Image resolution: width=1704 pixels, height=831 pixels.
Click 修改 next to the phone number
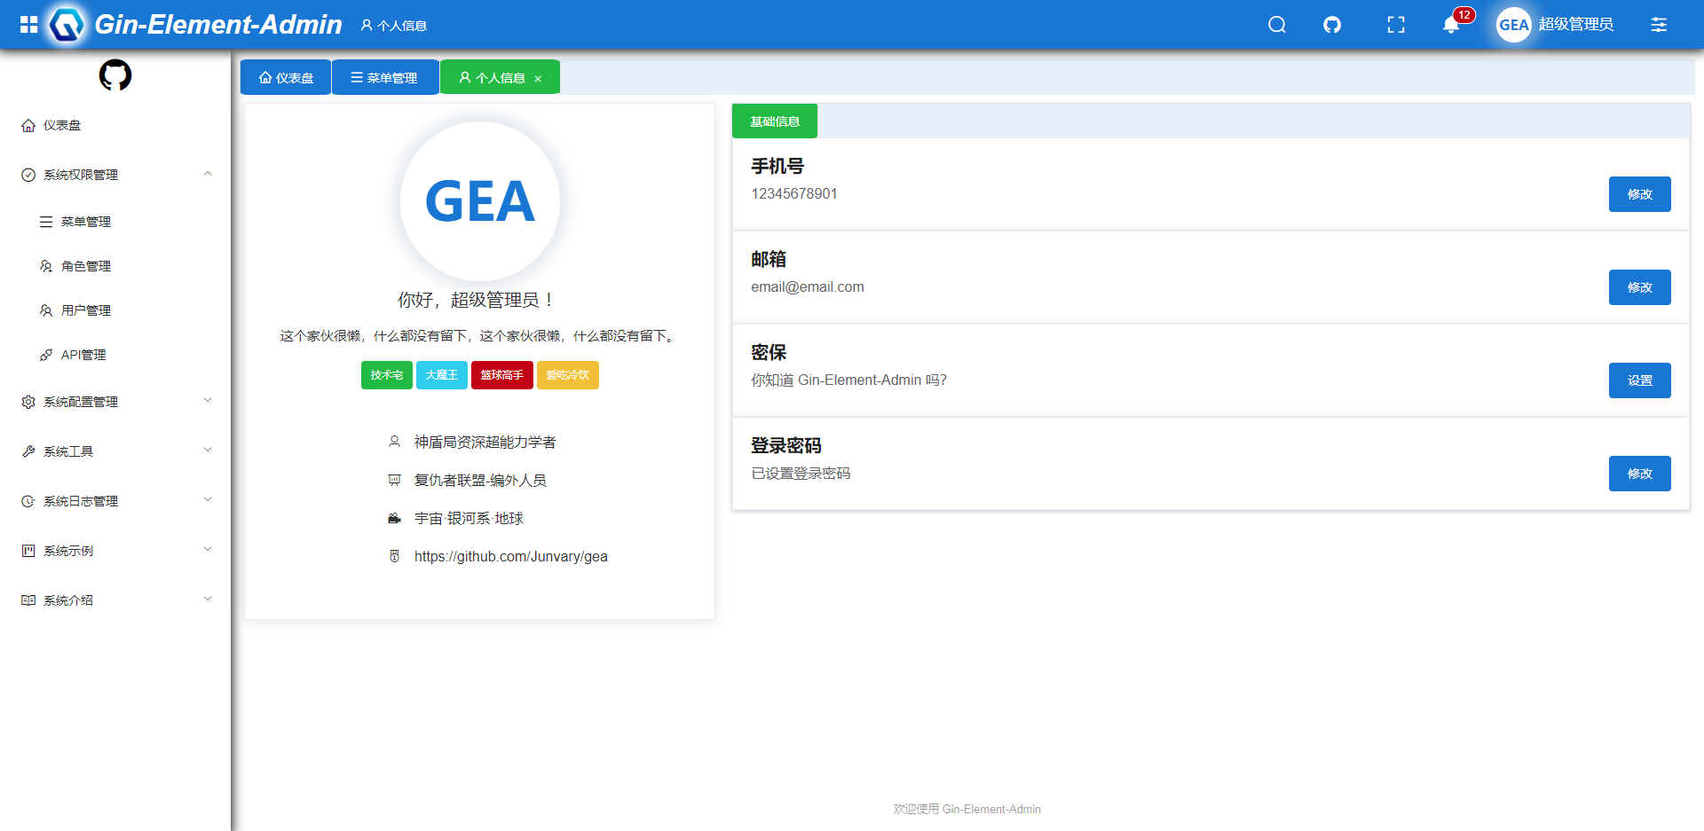click(1639, 194)
